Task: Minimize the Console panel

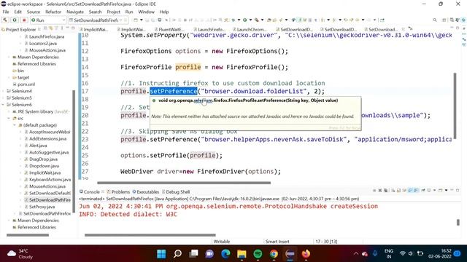Action: 452,190
